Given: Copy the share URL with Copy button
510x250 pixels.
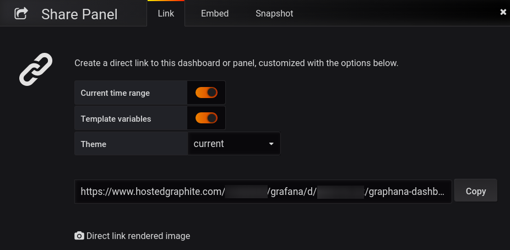Looking at the screenshot, I should pyautogui.click(x=475, y=191).
